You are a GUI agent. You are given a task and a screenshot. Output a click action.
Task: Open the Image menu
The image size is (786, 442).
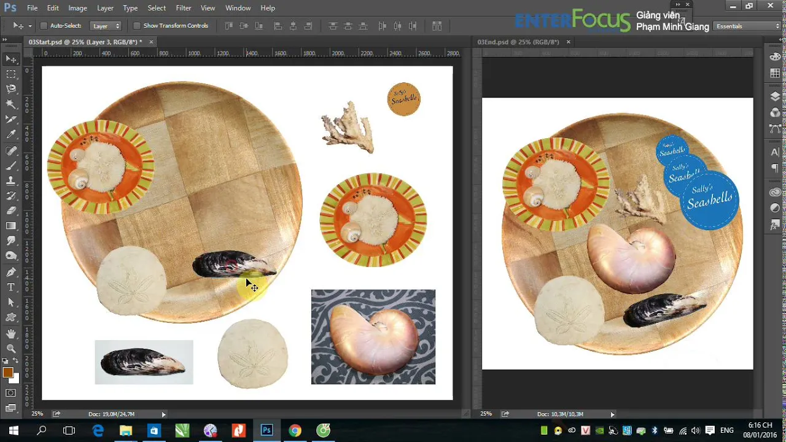coord(77,8)
